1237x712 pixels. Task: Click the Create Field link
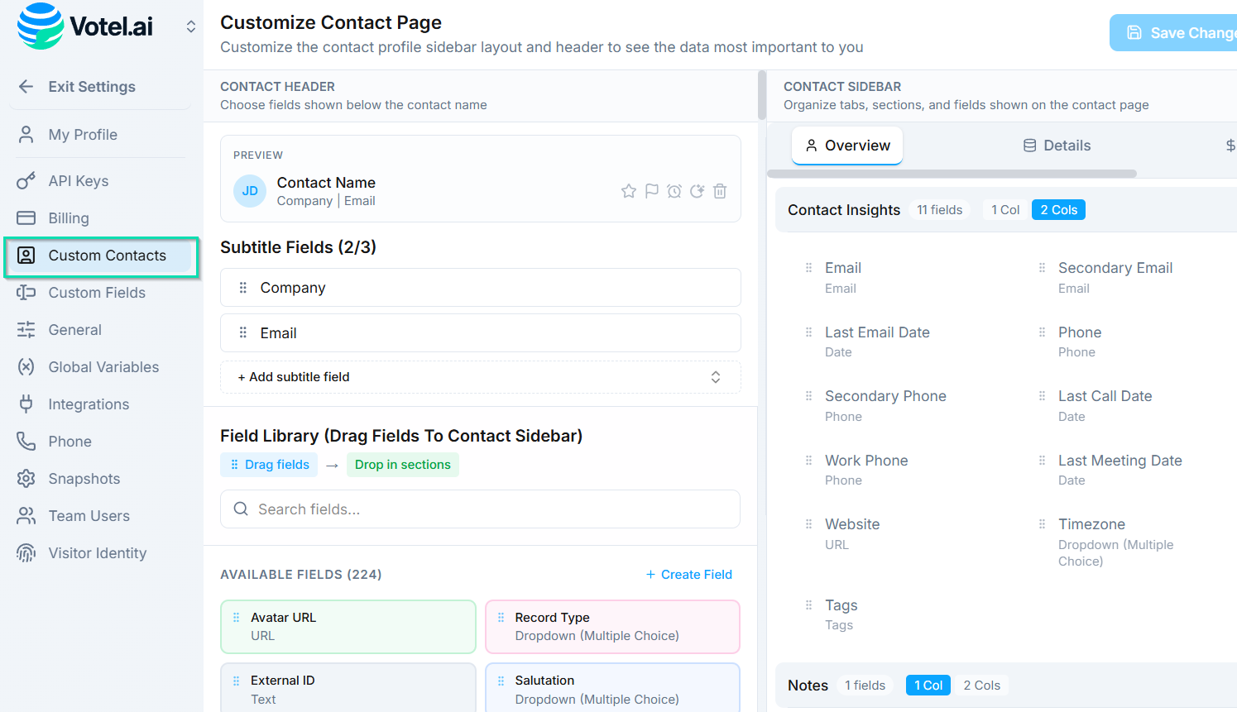(689, 575)
